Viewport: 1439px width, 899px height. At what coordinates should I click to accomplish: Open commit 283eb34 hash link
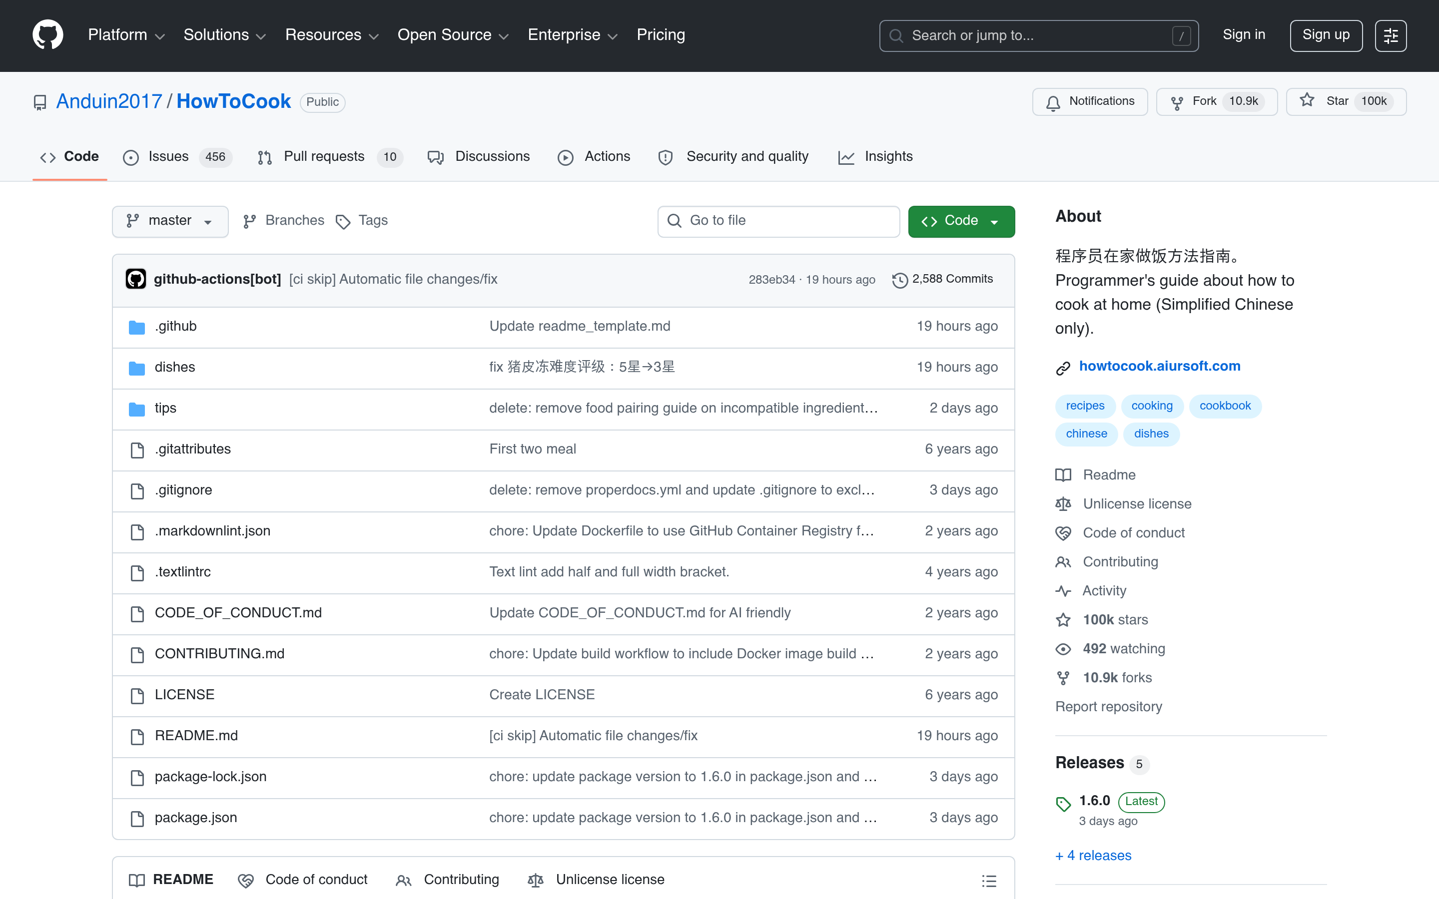coord(771,280)
